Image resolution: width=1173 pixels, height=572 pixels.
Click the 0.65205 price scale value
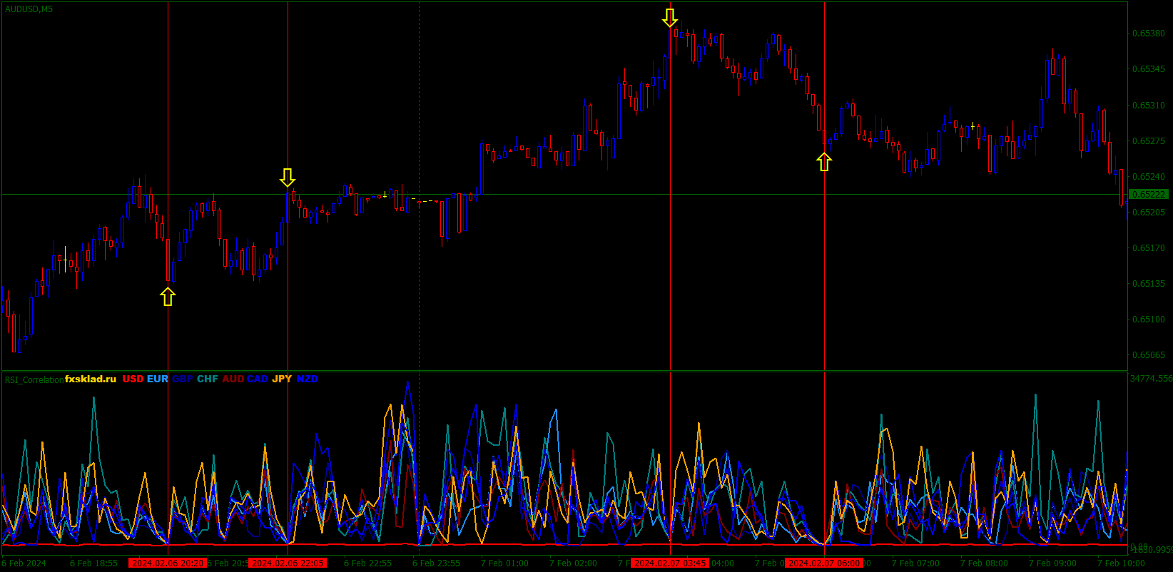[x=1149, y=212]
